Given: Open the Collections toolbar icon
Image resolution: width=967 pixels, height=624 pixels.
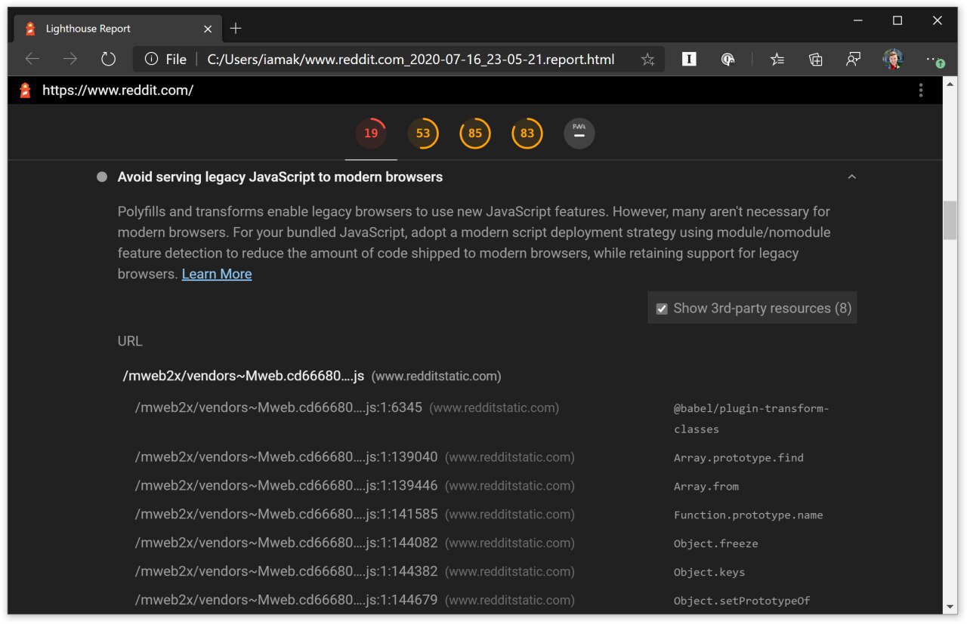Looking at the screenshot, I should [x=816, y=60].
